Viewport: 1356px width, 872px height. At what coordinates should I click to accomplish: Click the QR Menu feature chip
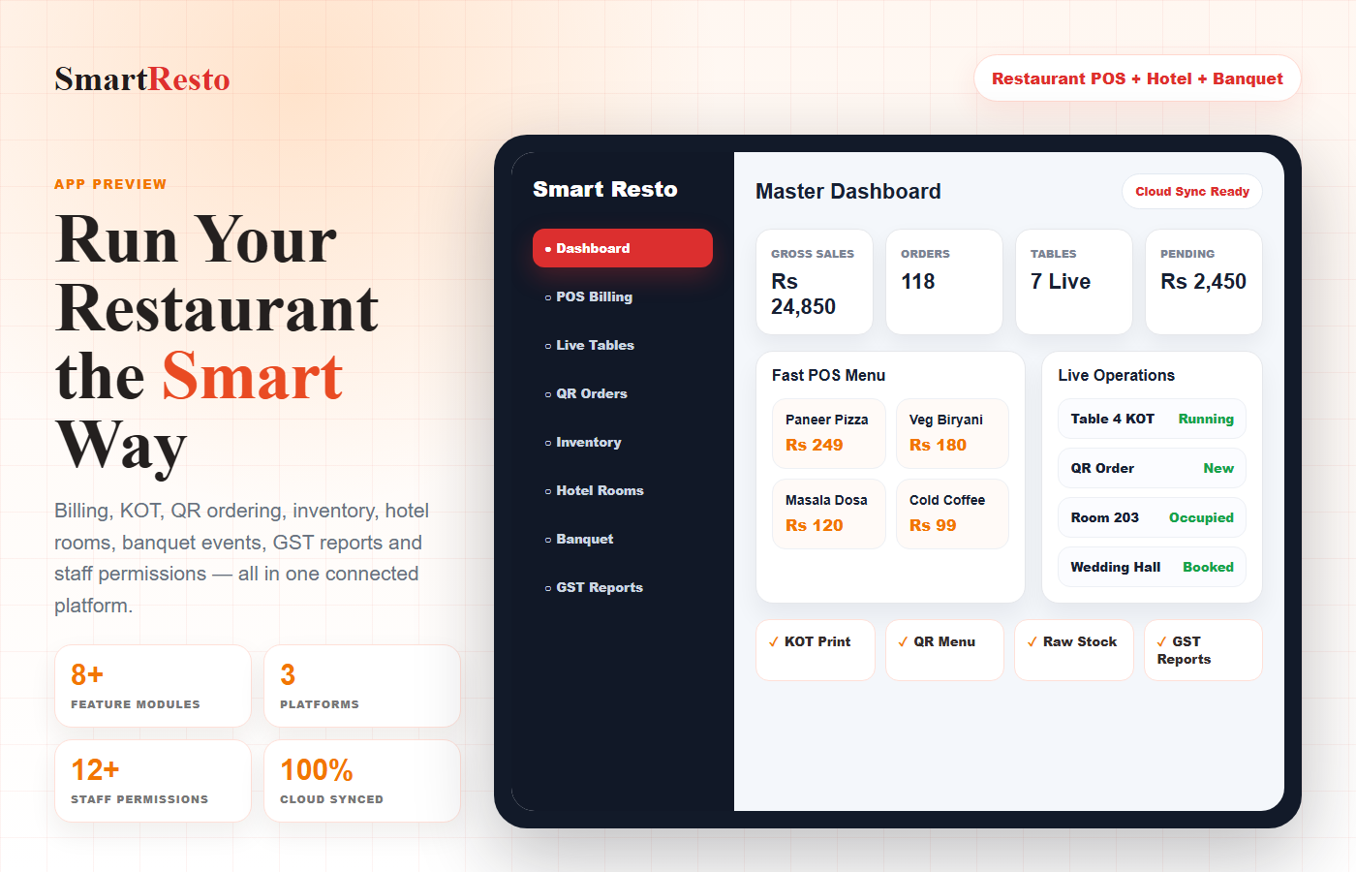coord(944,650)
